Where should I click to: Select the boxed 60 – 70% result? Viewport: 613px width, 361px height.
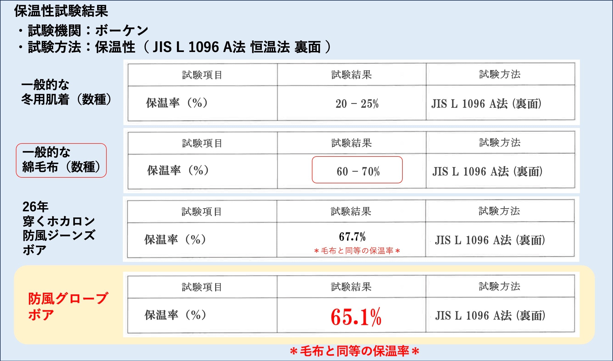357,170
